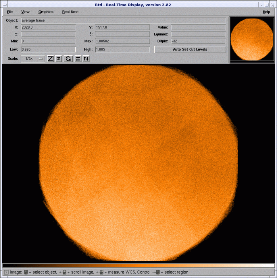Click the Equinox field
Image resolution: width=277 pixels, height=278 pixels.
[x=198, y=34]
